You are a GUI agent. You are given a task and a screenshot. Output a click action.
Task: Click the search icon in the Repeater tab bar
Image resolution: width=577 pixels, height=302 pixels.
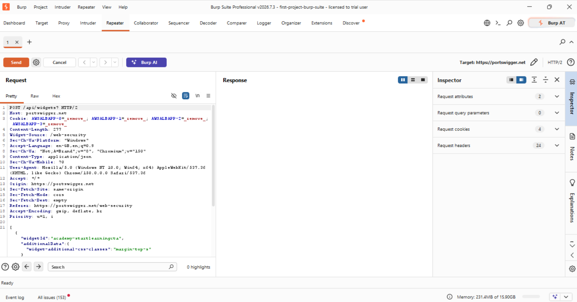[x=562, y=42]
